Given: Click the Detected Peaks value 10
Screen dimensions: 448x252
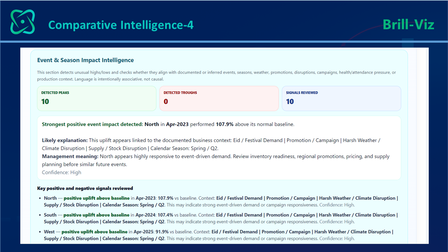Looking at the screenshot, I should 45,101.
